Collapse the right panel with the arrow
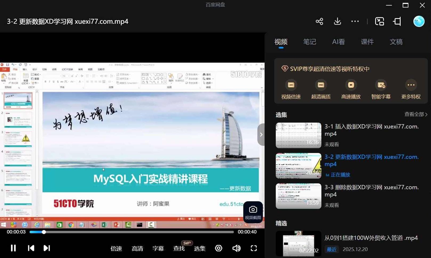 [261, 135]
